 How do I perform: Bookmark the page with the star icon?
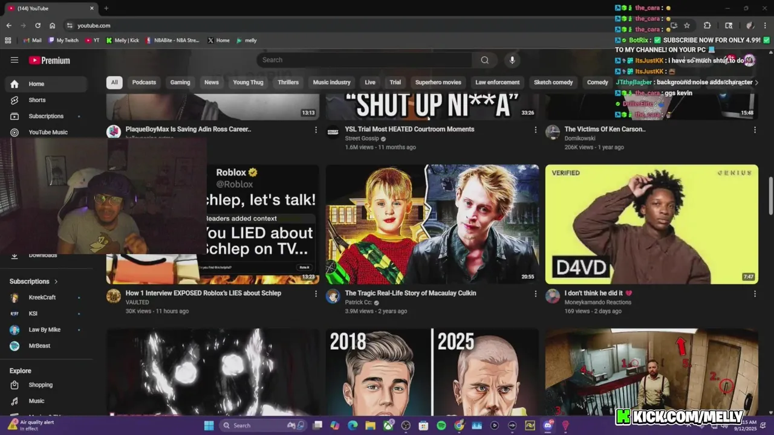click(x=687, y=25)
